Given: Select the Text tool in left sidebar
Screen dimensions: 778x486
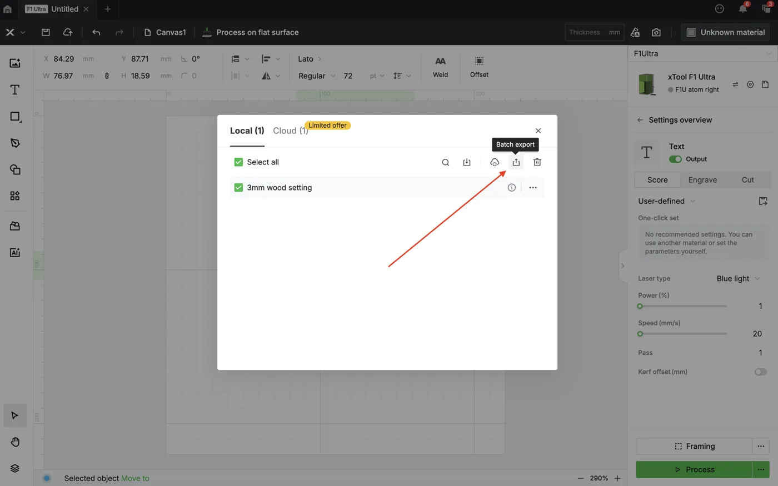Looking at the screenshot, I should tap(15, 90).
